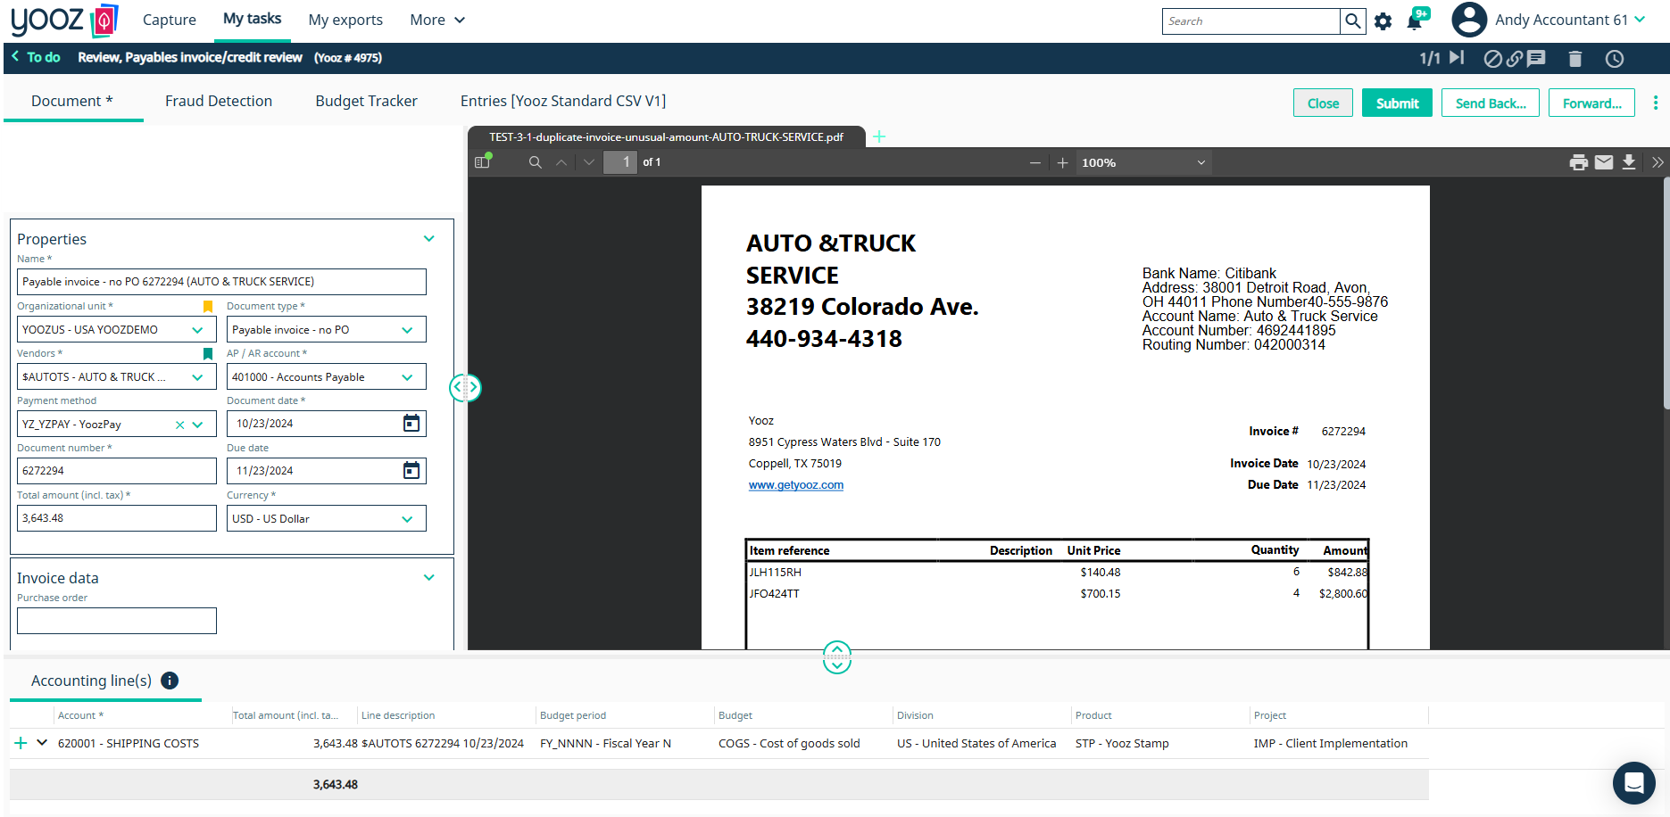Open the Currency dropdown

407,519
